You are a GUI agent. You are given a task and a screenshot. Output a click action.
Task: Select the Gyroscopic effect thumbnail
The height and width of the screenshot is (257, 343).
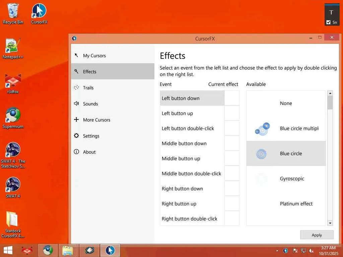[x=261, y=179]
